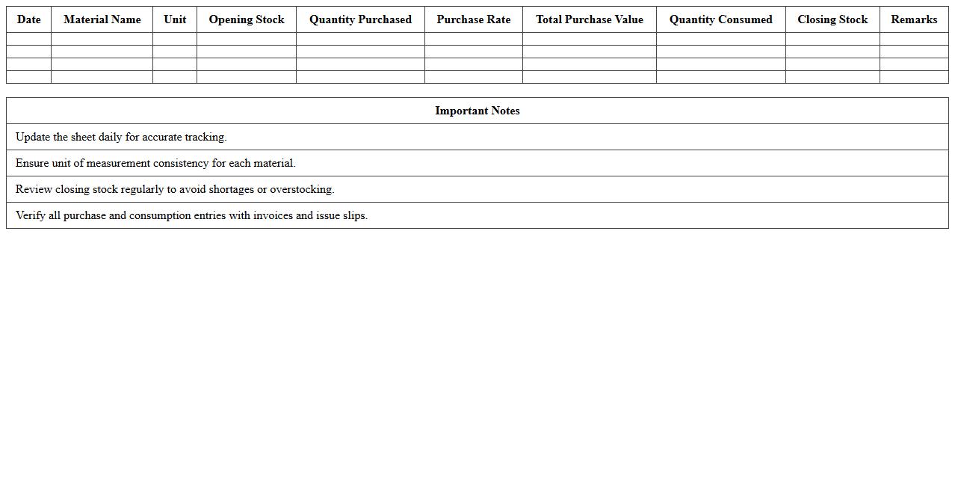Select the Material Name column header
Screen dimensions: 955x486
[x=102, y=19]
